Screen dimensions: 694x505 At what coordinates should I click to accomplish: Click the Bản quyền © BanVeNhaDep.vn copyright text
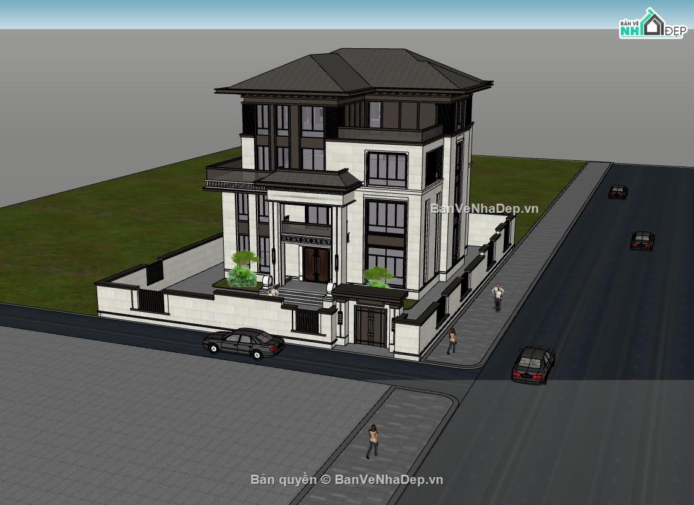[346, 480]
